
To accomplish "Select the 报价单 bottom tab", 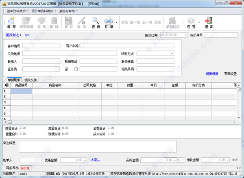I will (x=25, y=168).
